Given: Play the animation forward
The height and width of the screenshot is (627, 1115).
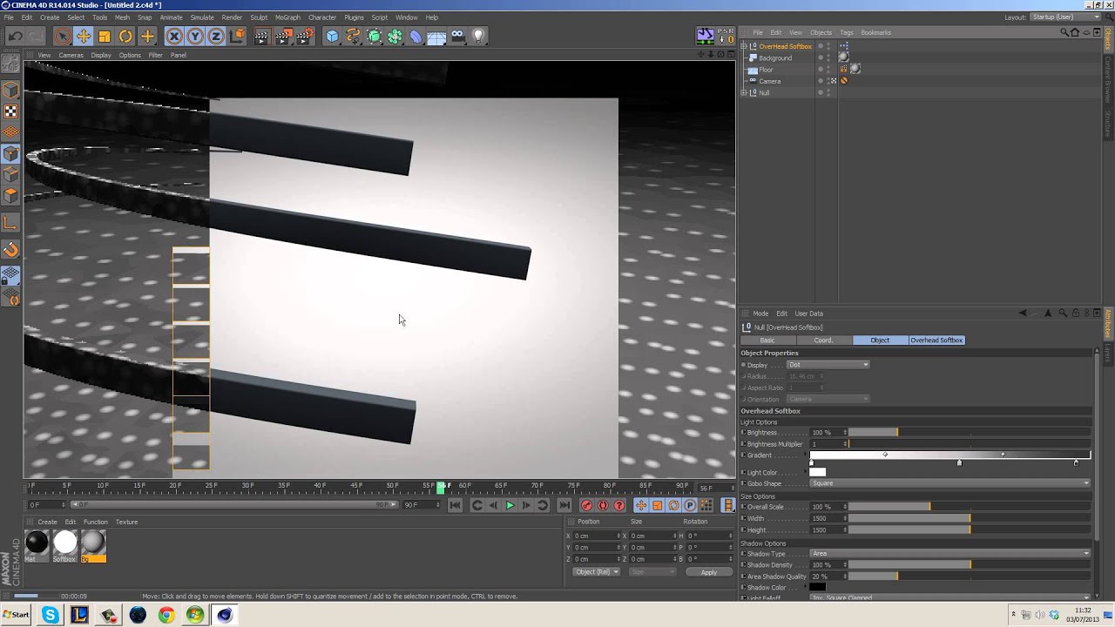Looking at the screenshot, I should click(510, 505).
